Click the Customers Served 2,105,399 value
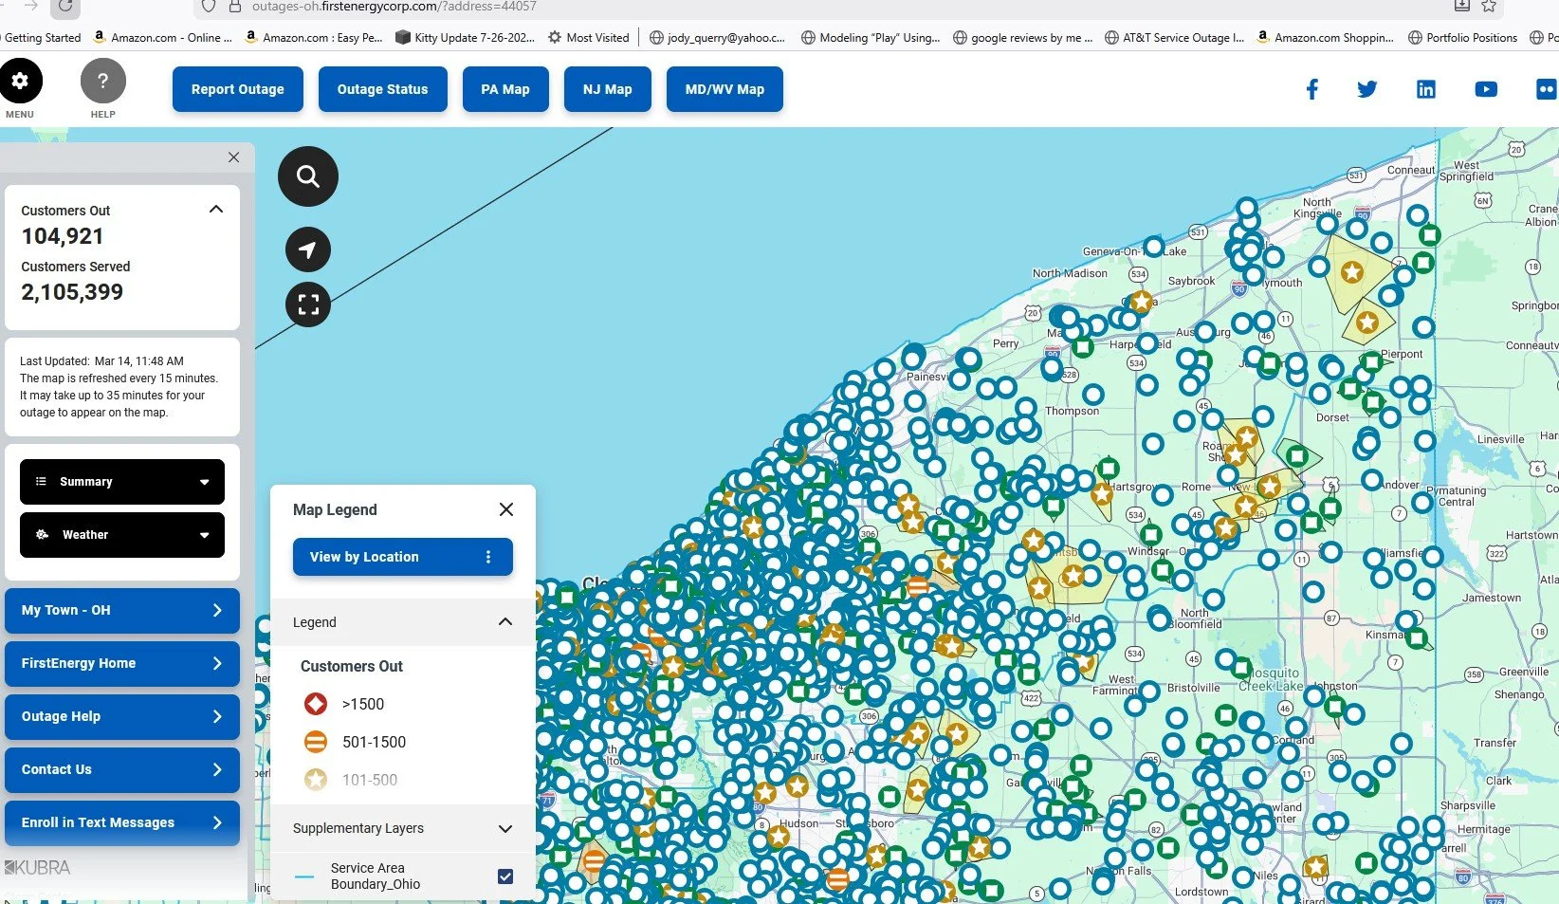 coord(72,292)
